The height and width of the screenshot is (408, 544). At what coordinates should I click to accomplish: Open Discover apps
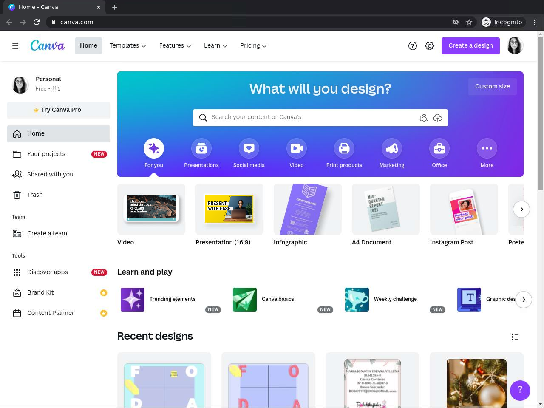click(x=59, y=272)
